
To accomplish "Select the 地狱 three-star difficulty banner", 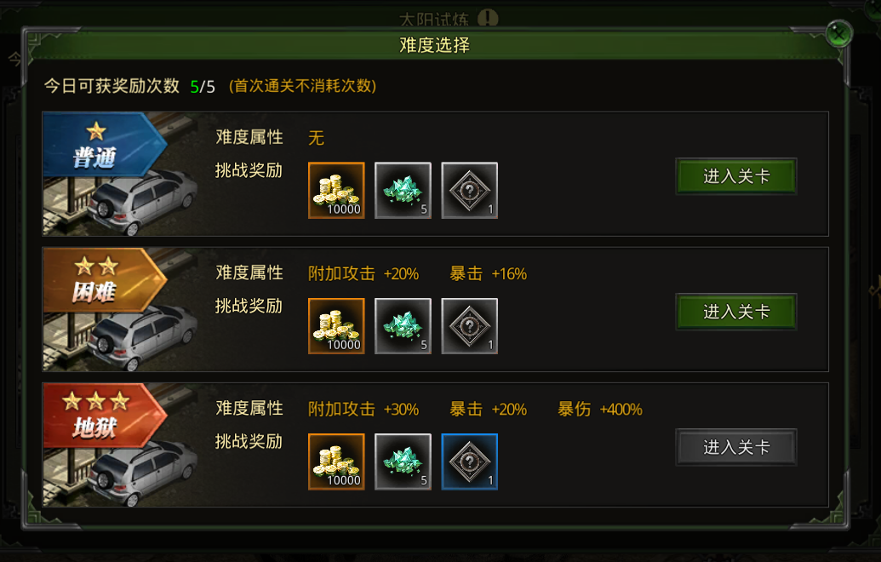I will [105, 416].
